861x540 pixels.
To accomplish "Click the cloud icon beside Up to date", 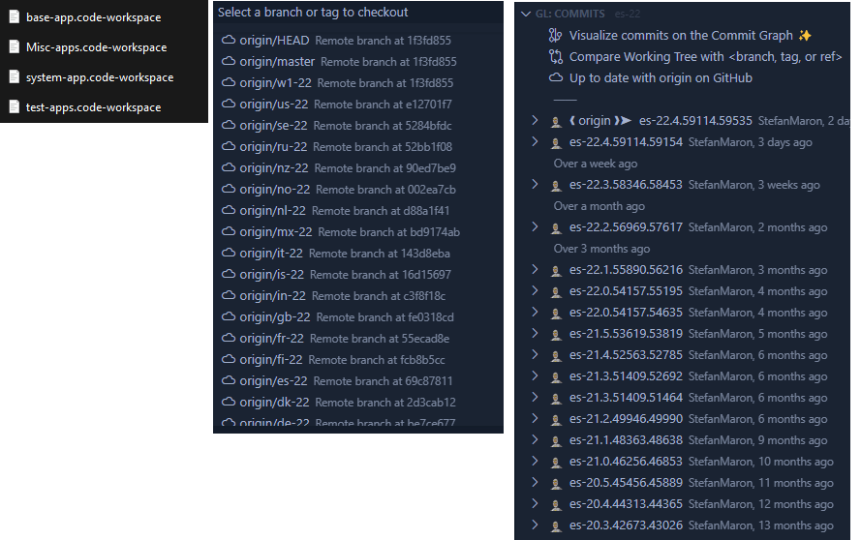I will click(556, 78).
